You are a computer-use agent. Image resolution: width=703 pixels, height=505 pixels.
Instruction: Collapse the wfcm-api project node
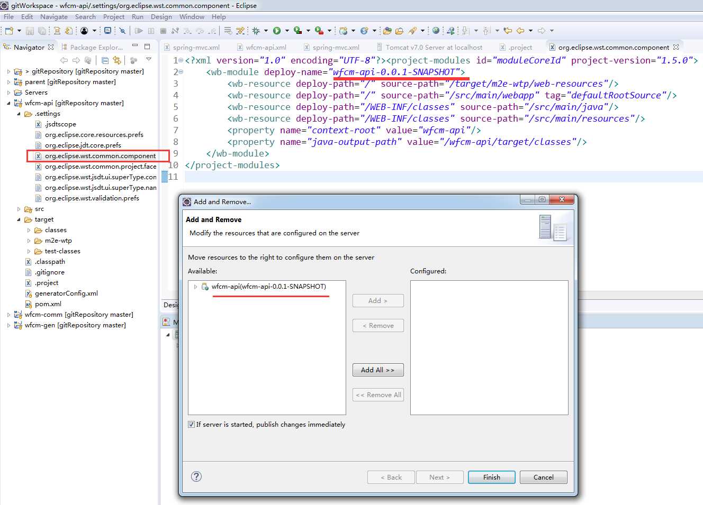tap(8, 103)
